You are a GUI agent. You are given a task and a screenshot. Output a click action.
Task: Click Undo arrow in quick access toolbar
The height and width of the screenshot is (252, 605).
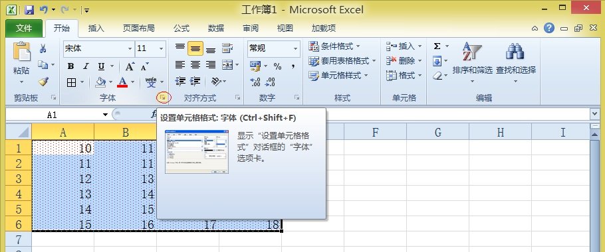44,10
